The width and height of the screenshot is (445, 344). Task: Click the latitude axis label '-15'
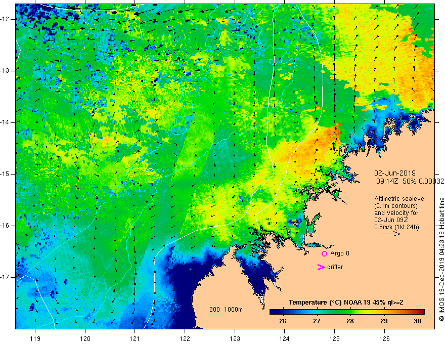(x=5, y=174)
